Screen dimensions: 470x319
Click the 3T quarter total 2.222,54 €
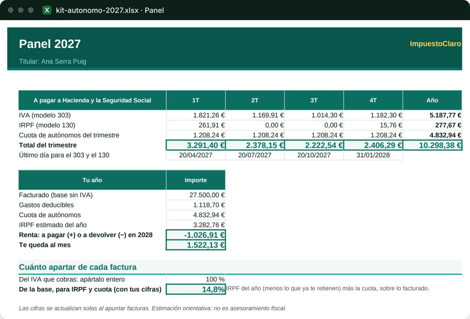[x=314, y=145]
